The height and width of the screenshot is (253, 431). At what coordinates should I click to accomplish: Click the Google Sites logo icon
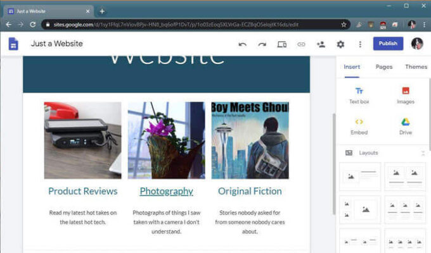(x=13, y=44)
